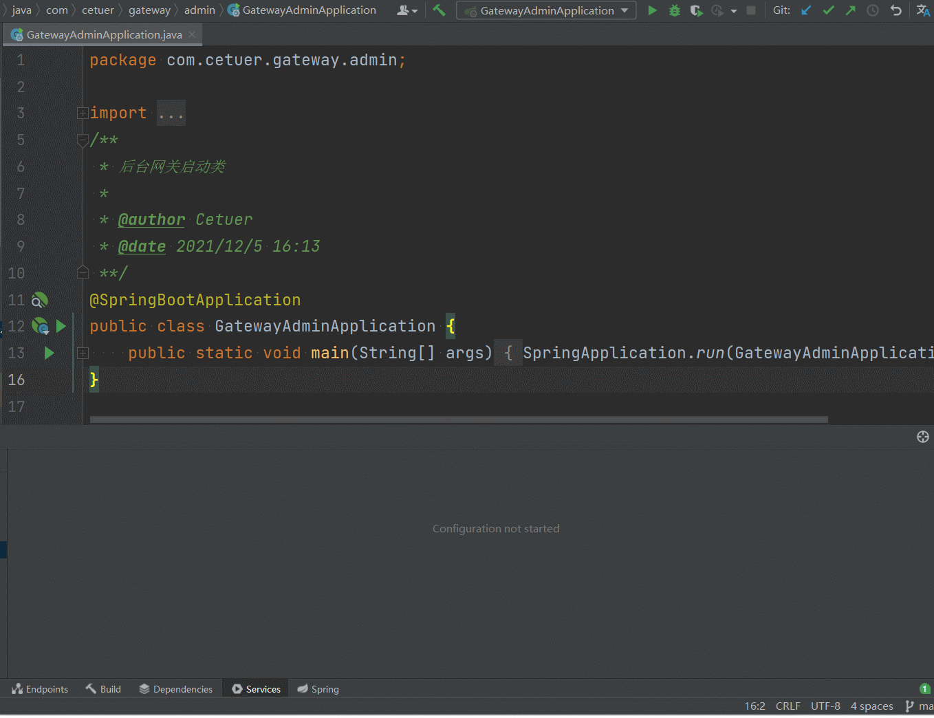Switch to the Spring tool window tab
Image resolution: width=934 pixels, height=718 pixels.
point(318,688)
